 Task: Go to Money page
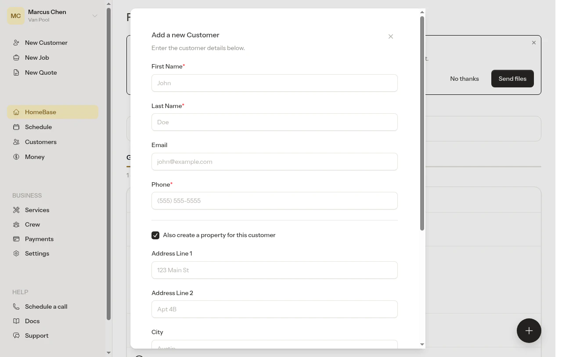pos(53,157)
